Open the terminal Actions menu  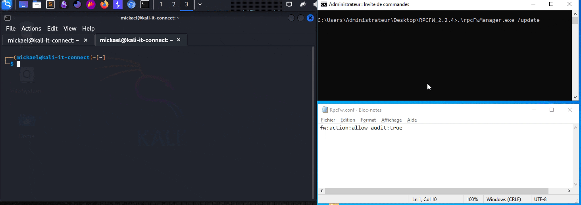pos(31,29)
